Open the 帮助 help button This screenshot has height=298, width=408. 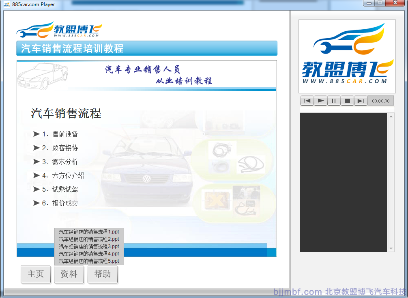coord(103,274)
